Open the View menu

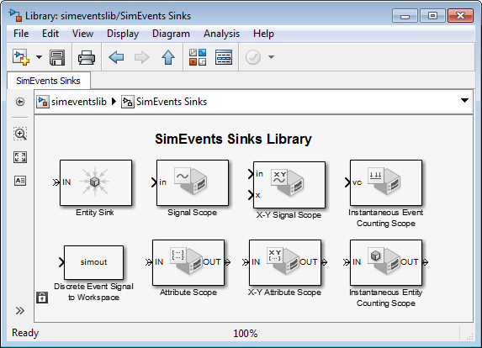pyautogui.click(x=82, y=34)
